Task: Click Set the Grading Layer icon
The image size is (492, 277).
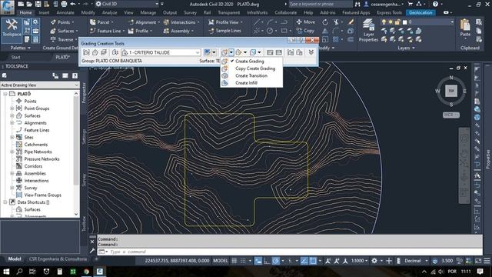Action: click(104, 52)
